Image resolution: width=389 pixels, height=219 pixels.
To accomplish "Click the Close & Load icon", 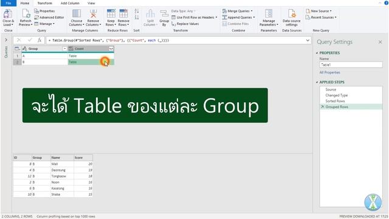I will (x=8, y=18).
